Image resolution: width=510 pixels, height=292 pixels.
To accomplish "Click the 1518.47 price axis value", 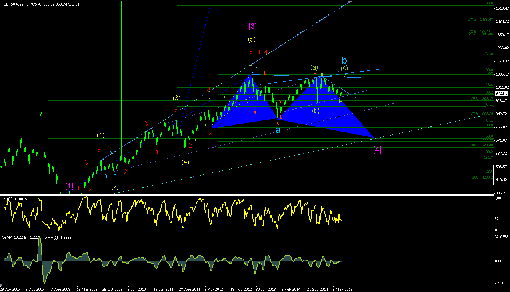I will pyautogui.click(x=502, y=8).
